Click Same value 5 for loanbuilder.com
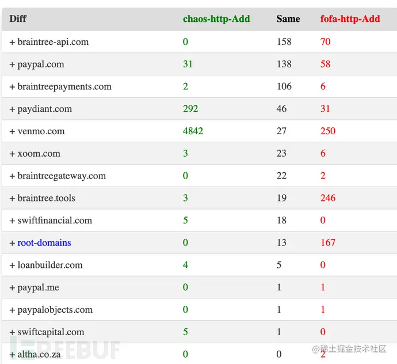Screen dimensions: 397x364 click(279, 265)
